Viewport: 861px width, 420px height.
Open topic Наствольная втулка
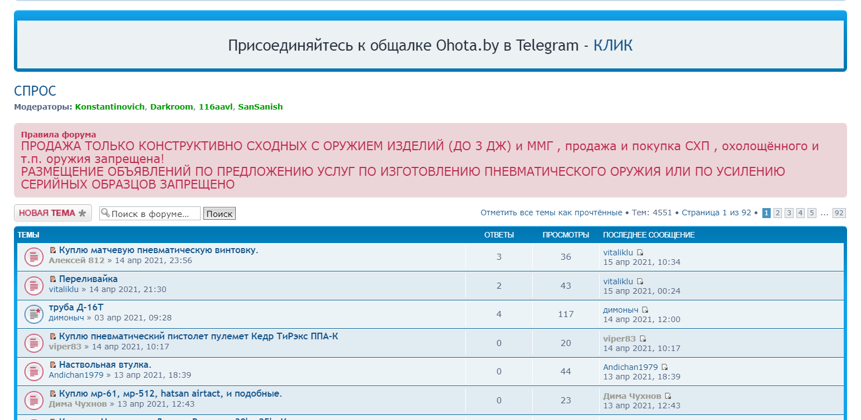105,365
